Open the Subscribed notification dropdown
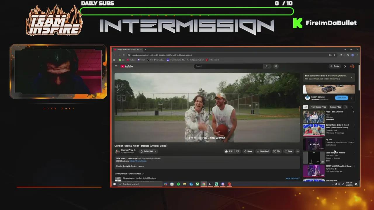Screen dimensions: 374x210 [148, 151]
